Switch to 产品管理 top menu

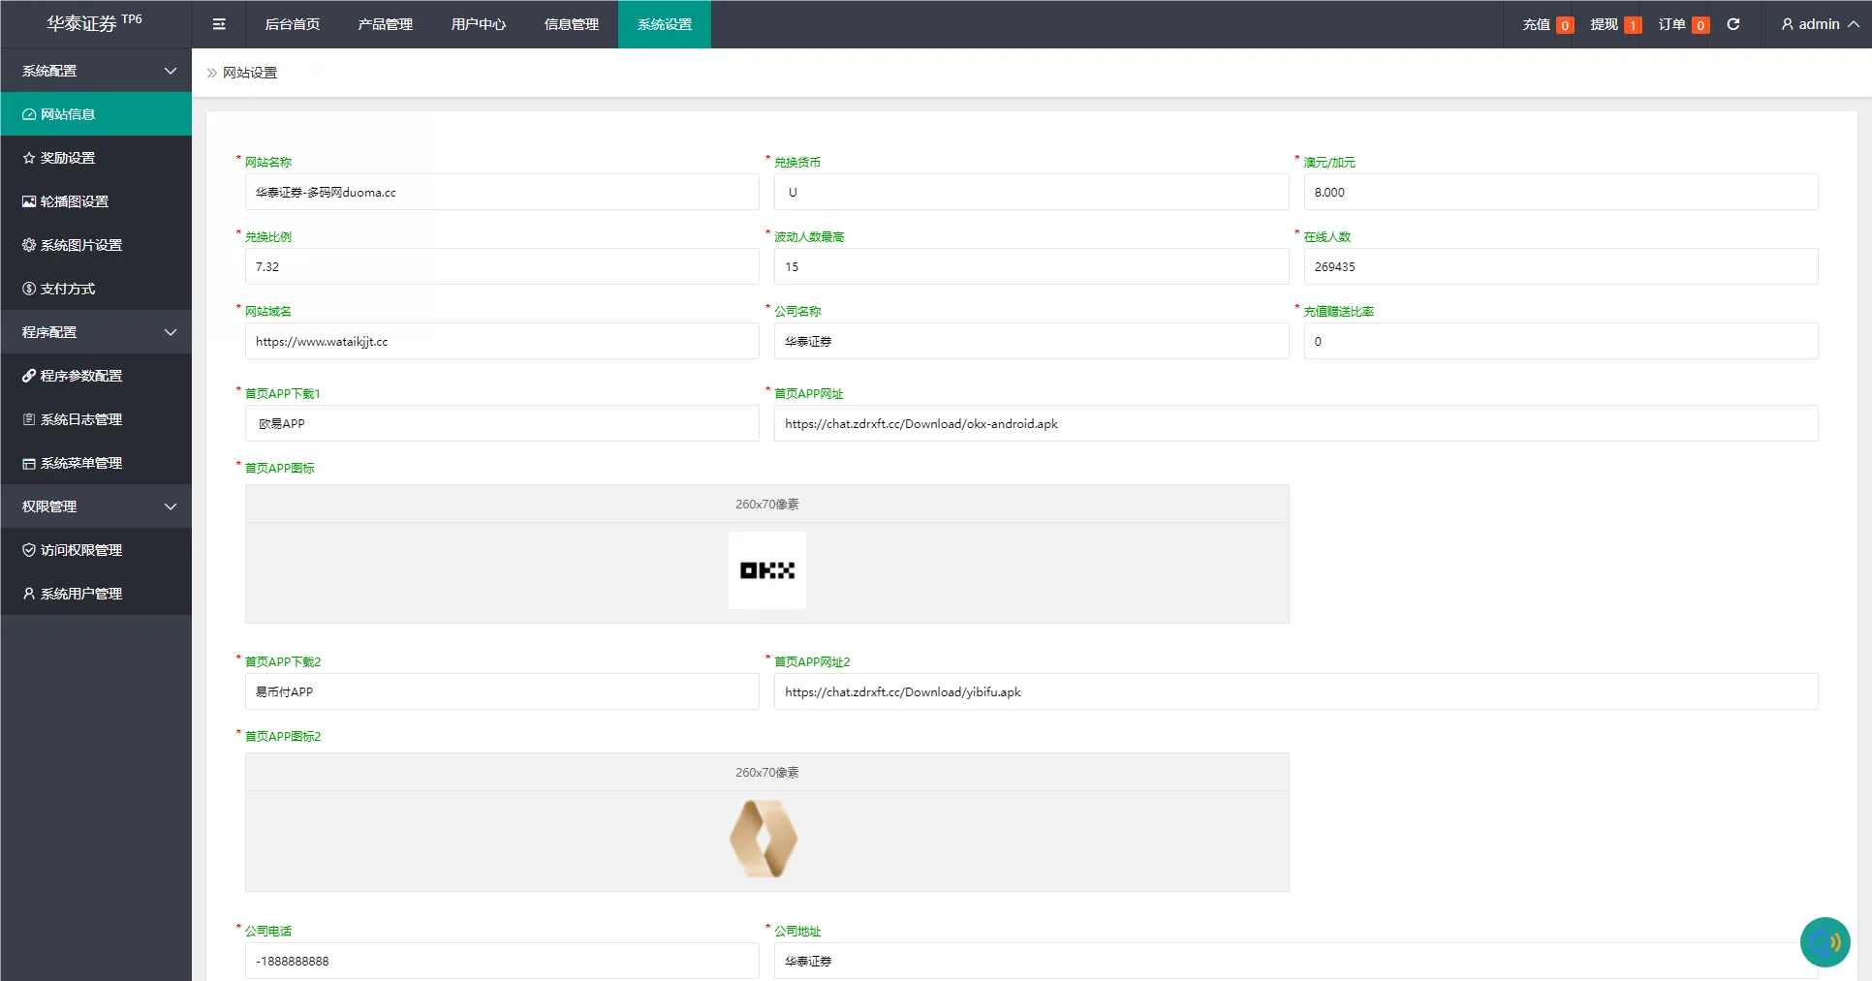385,24
